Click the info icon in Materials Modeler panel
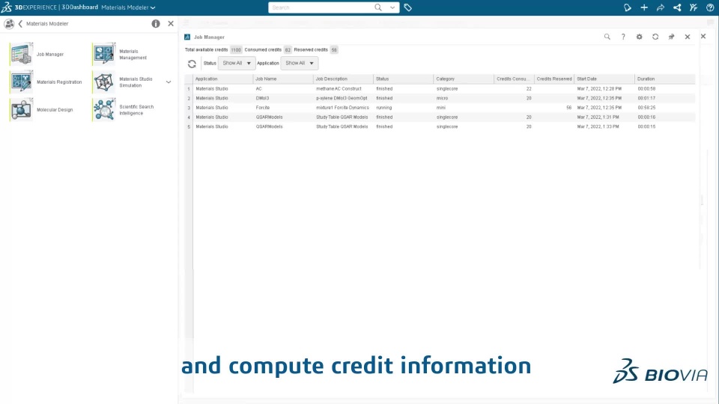This screenshot has height=404, width=719. 156,23
